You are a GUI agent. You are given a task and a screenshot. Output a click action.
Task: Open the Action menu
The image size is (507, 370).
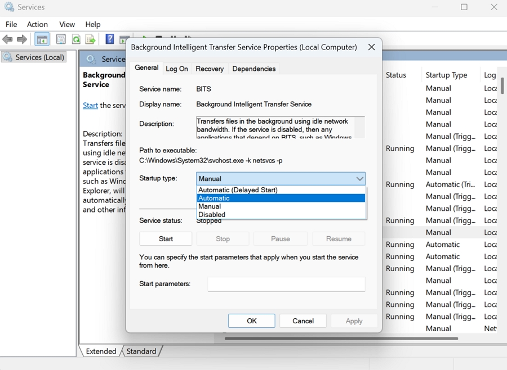37,24
